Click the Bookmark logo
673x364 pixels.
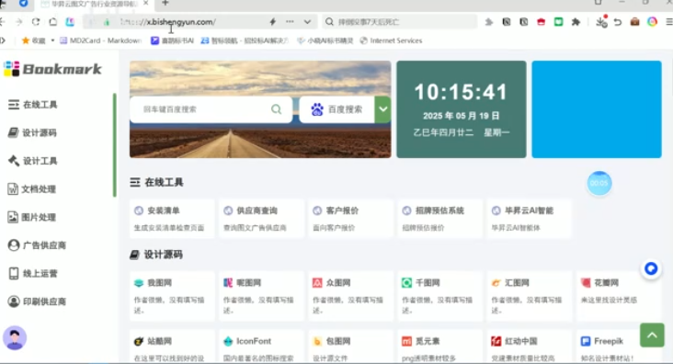52,69
